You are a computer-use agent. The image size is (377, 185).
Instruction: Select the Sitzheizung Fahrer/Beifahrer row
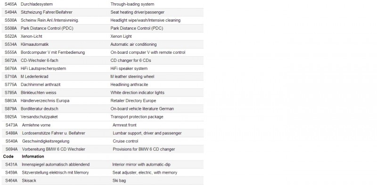click(103, 12)
